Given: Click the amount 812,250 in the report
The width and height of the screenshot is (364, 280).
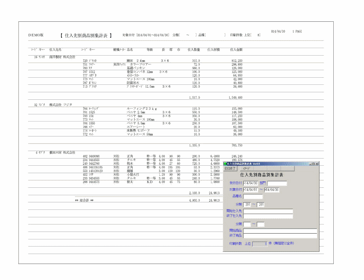Looking at the screenshot, I should coord(237,61).
